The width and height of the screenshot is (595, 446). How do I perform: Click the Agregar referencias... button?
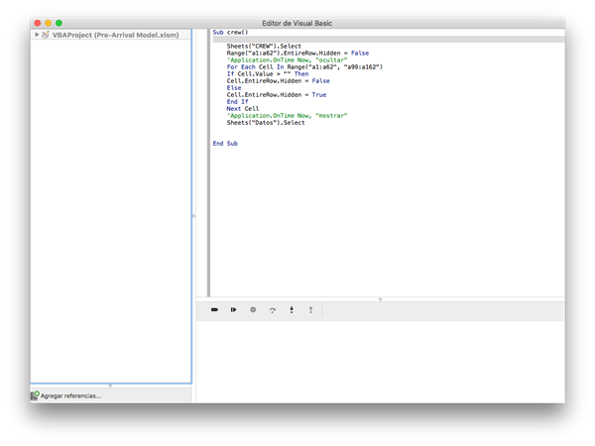[x=69, y=395]
